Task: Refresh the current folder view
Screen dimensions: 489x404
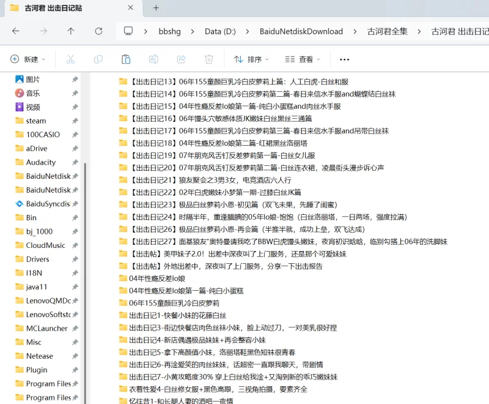Action: point(98,31)
